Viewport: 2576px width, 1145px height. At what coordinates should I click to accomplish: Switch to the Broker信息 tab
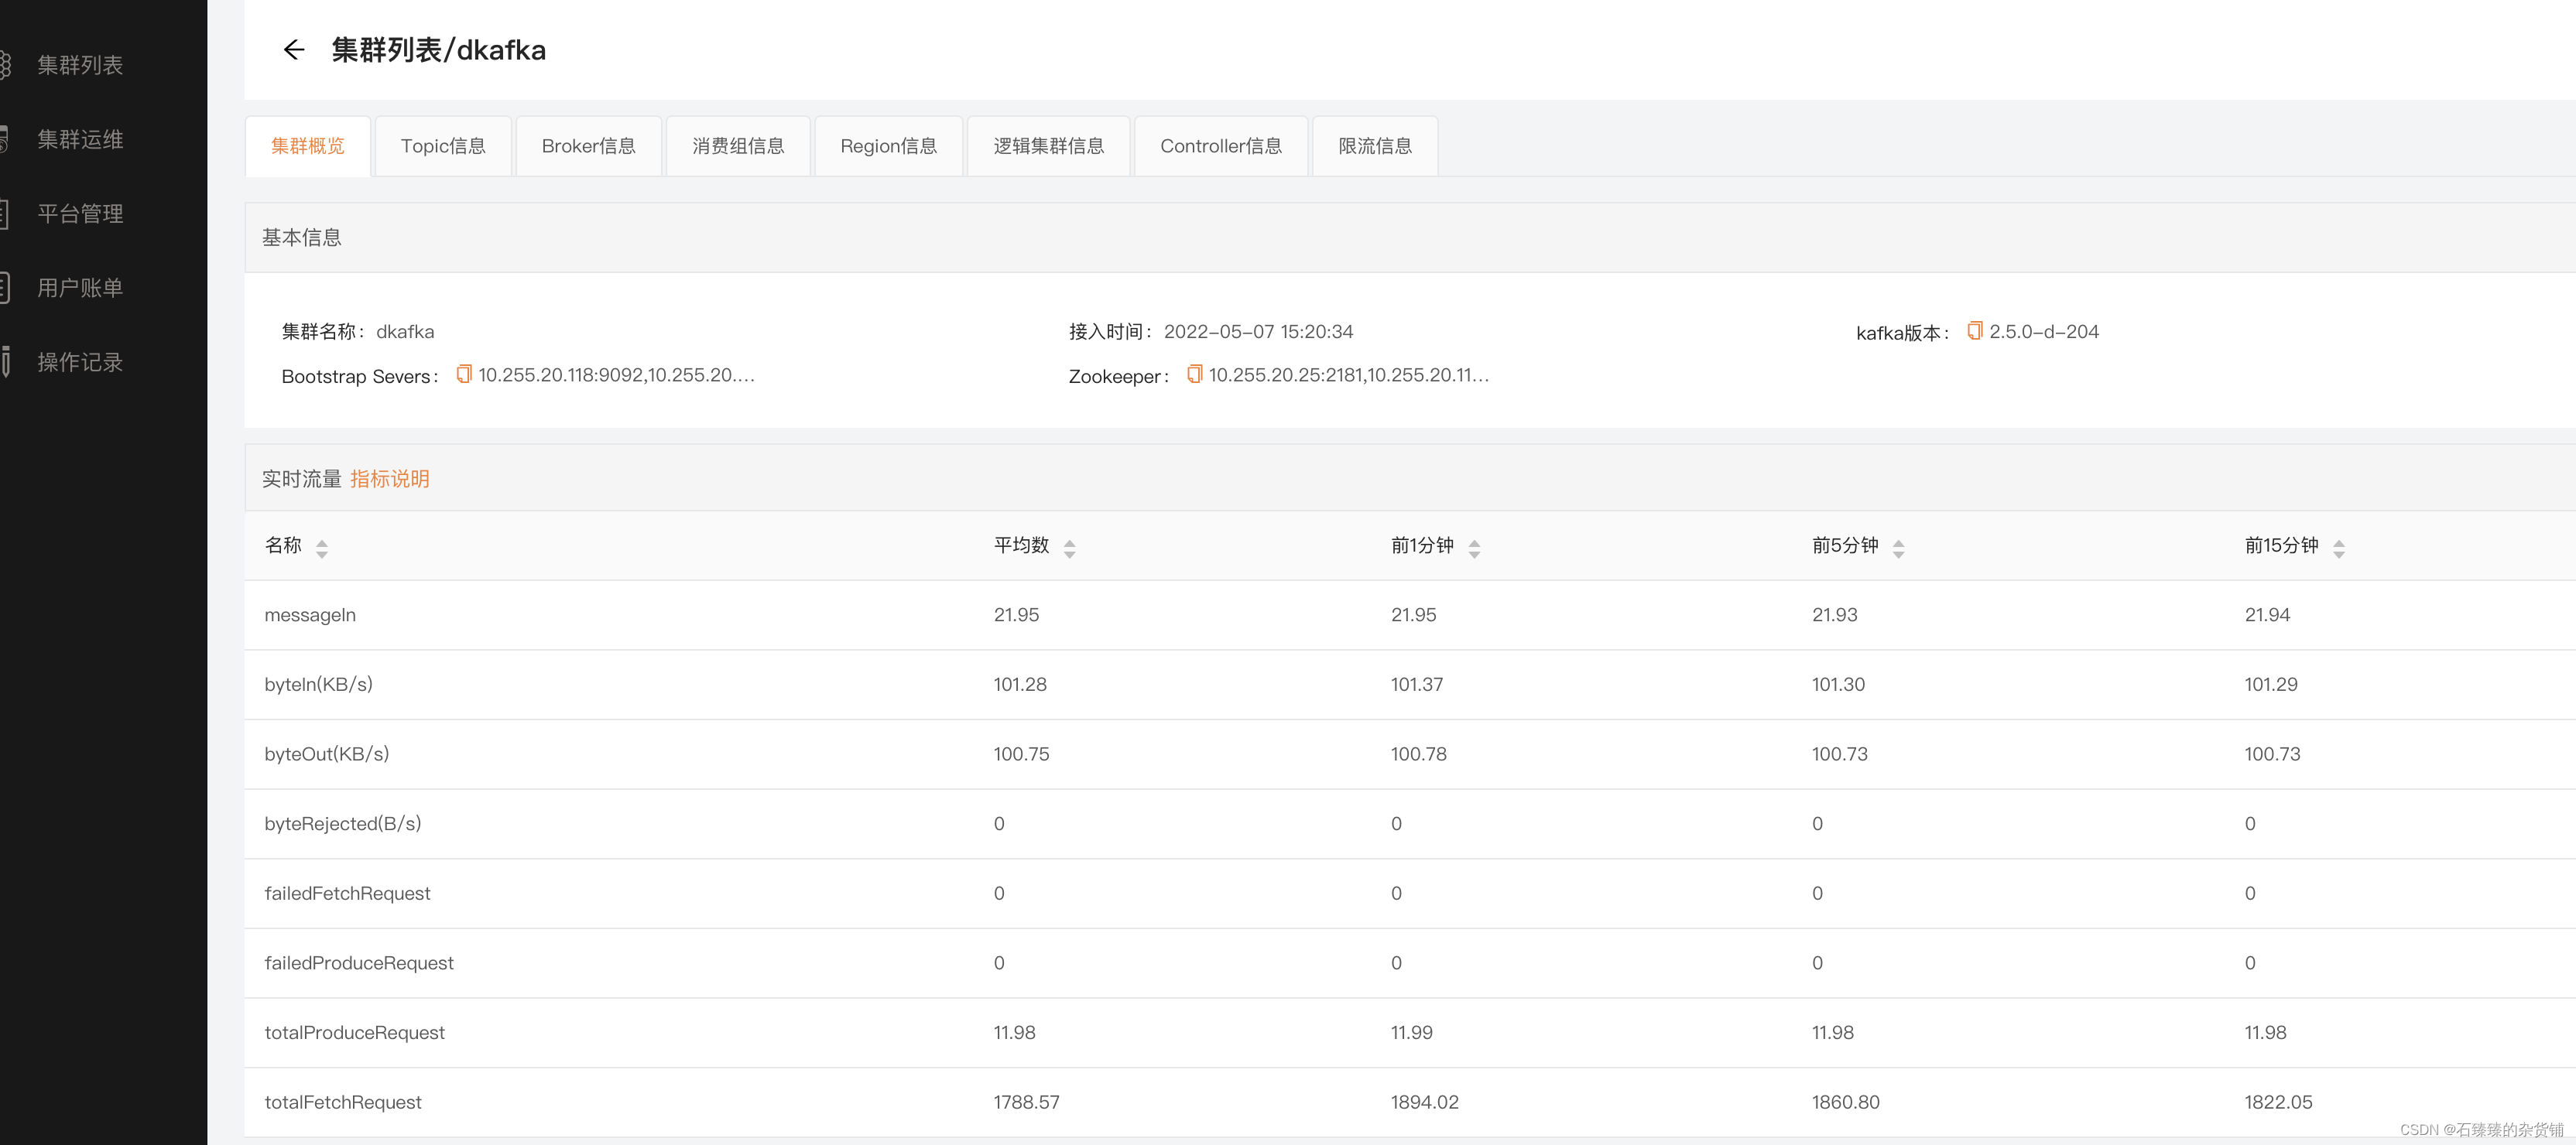(589, 146)
